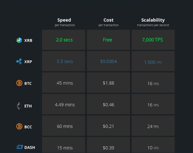Click the blue DASH logo icon

[x=20, y=147]
